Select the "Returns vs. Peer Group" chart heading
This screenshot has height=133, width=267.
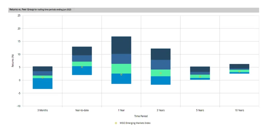point(21,10)
